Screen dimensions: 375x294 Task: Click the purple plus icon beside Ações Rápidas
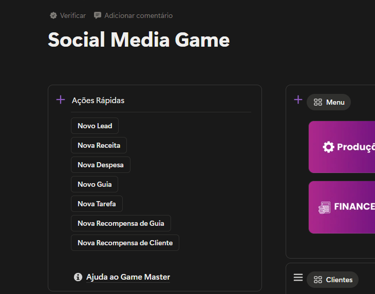pos(61,100)
